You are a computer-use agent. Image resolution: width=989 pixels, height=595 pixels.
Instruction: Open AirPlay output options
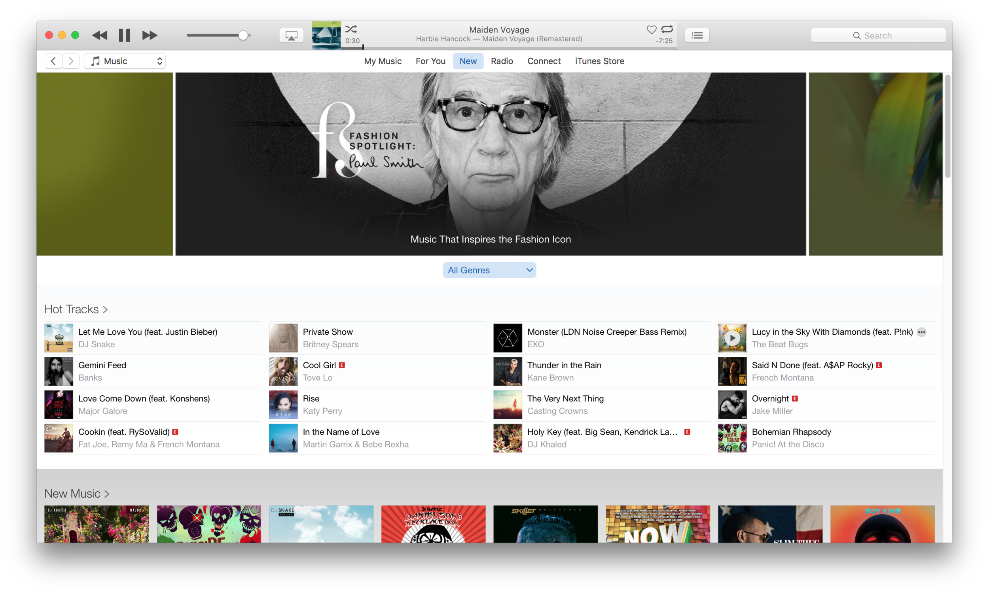(291, 35)
